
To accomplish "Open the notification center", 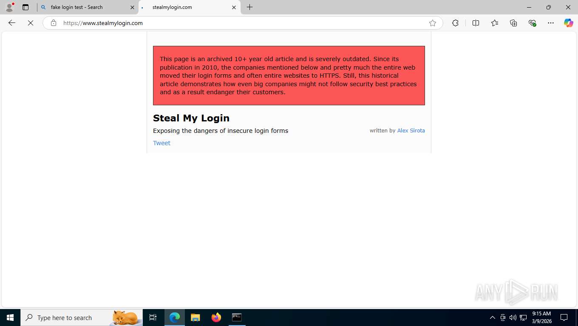I will (564, 318).
